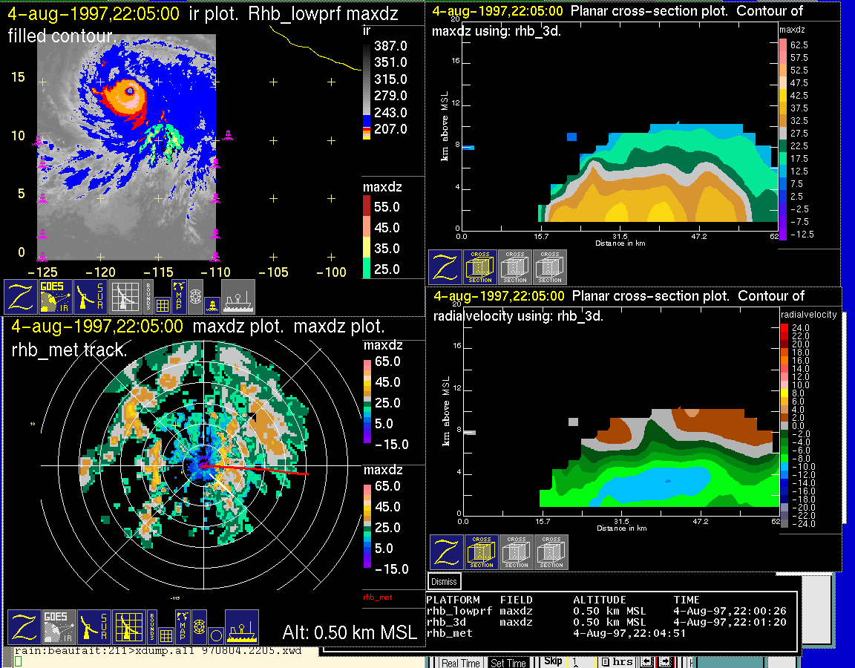The image size is (855, 668).
Task: Click the small grid icon in the maxdz plot window
Action: pyautogui.click(x=166, y=636)
